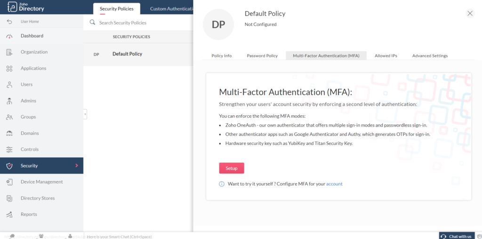Select the Default Policy row
The width and height of the screenshot is (482, 239).
[x=138, y=55]
